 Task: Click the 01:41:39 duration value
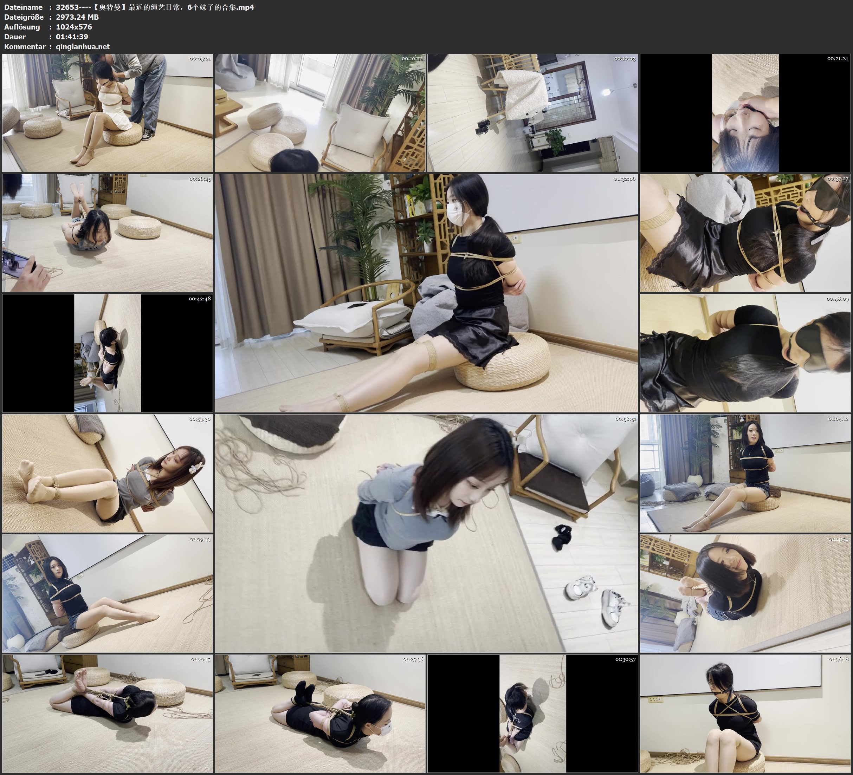point(72,37)
